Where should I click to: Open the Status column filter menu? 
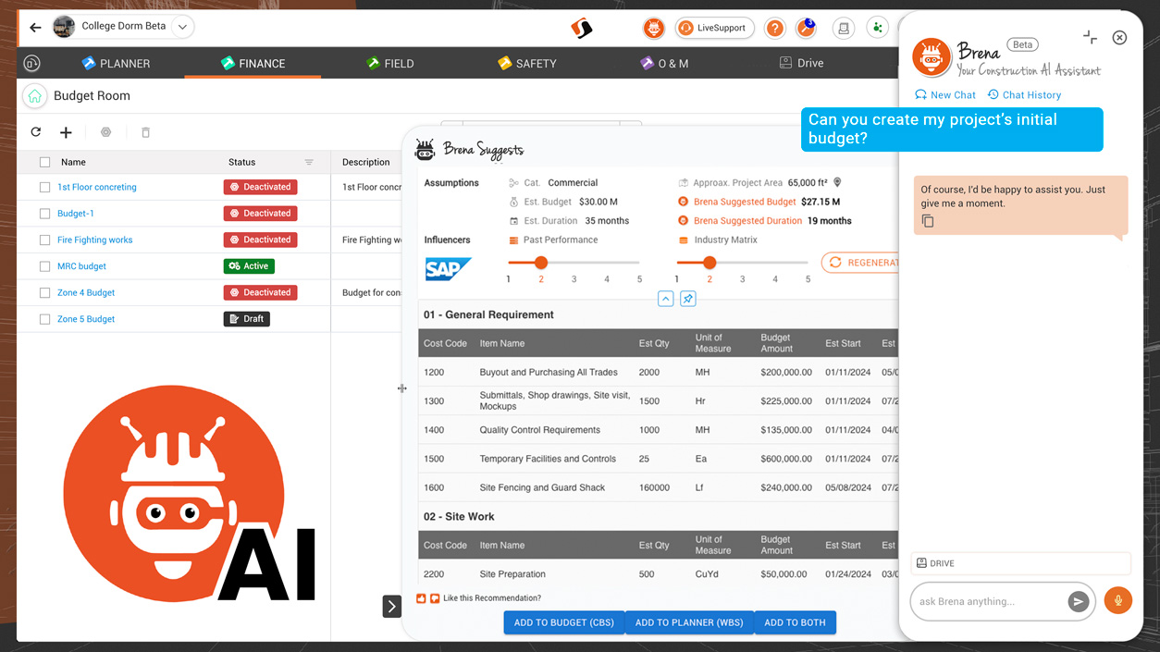coord(309,163)
